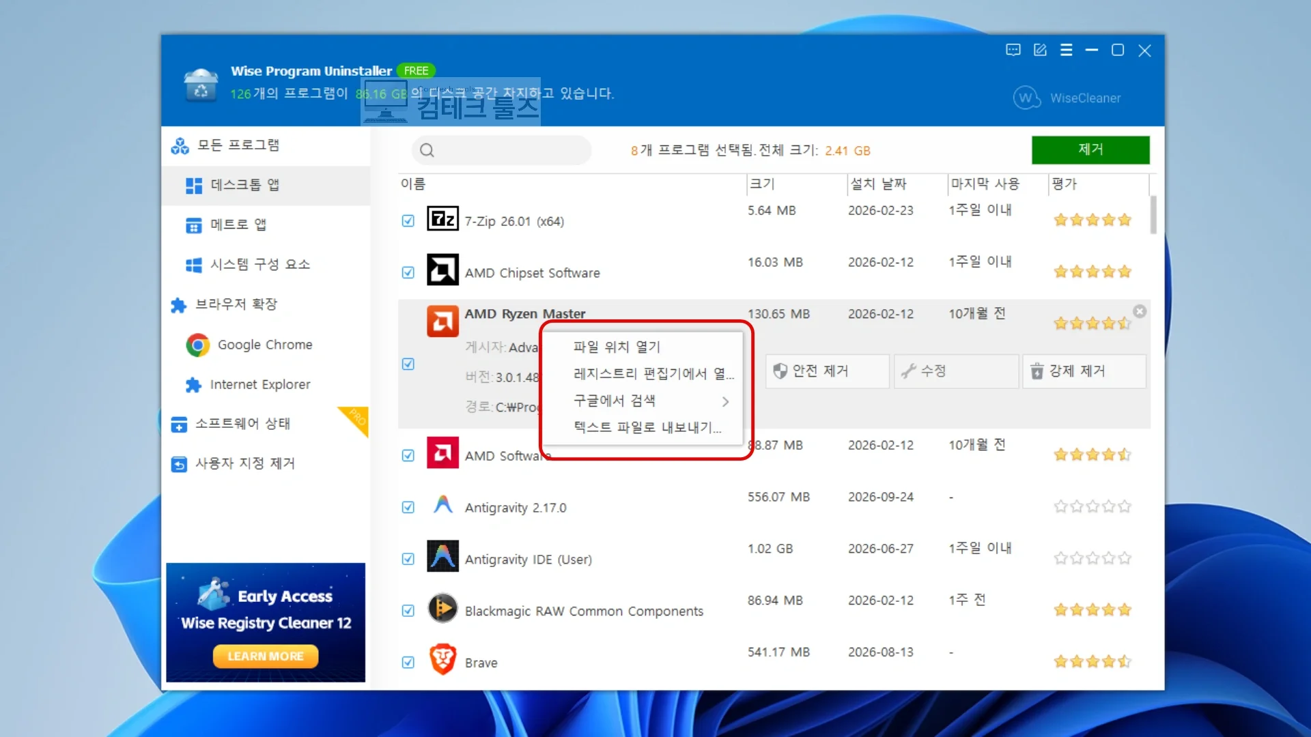Open 모든 프로그램 category in sidebar
The width and height of the screenshot is (1311, 737).
pos(266,145)
